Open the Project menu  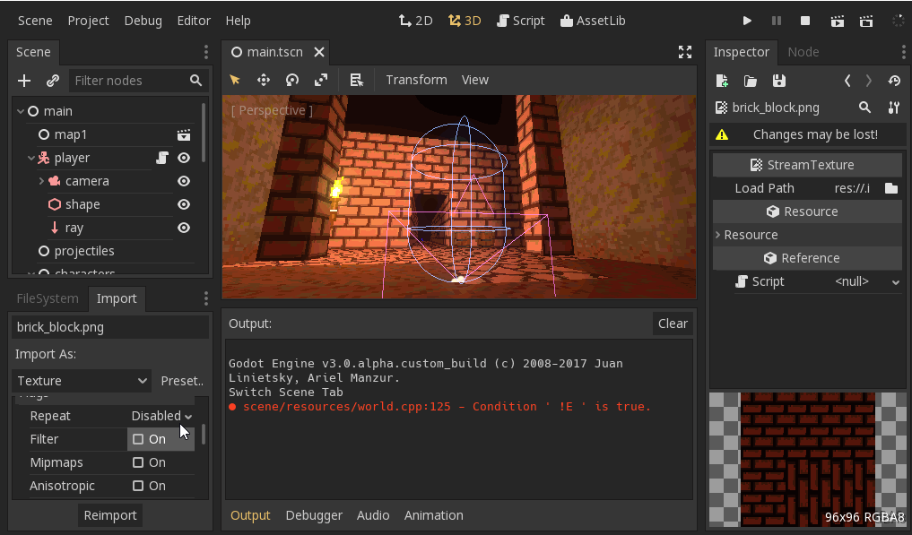click(89, 21)
